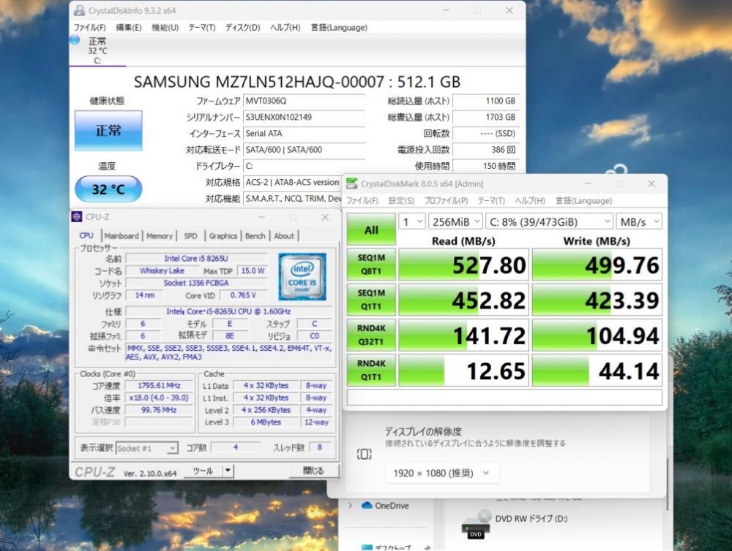Switch to the CPU tab in CPU-Z
This screenshot has width=732, height=551.
coord(86,236)
